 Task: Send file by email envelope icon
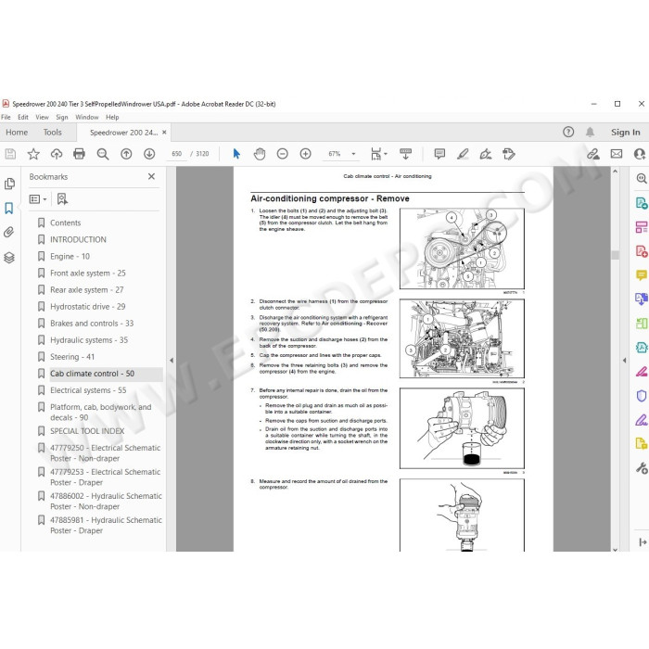tap(617, 154)
